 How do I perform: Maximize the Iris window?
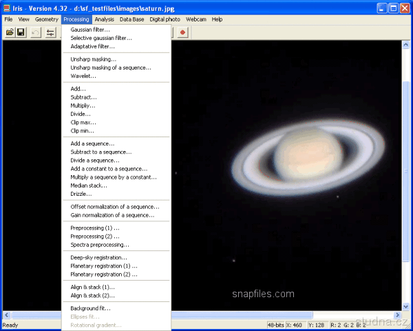point(392,8)
